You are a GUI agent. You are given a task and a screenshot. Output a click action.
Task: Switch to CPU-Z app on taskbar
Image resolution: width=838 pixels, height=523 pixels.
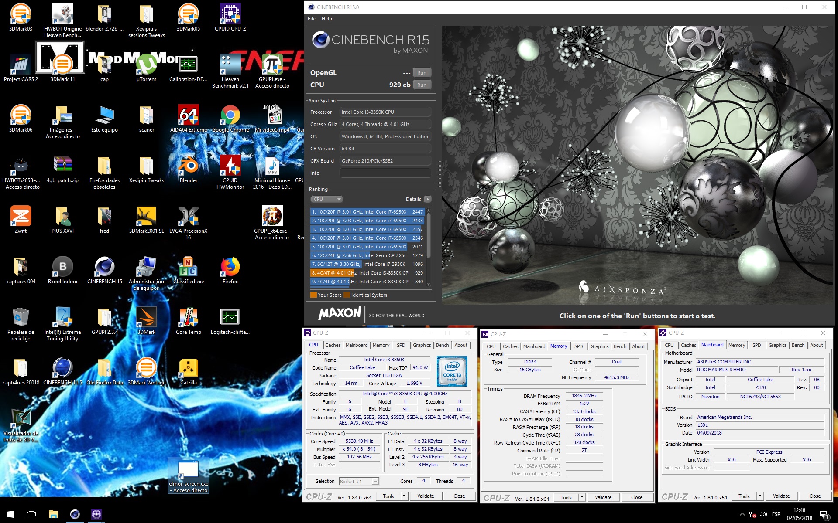(x=96, y=514)
